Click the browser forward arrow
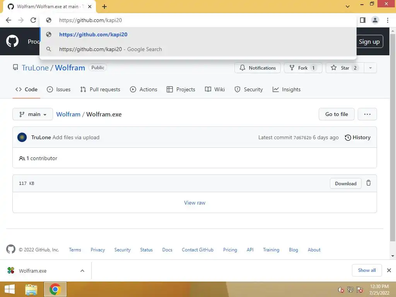Image resolution: width=396 pixels, height=297 pixels. point(21,20)
